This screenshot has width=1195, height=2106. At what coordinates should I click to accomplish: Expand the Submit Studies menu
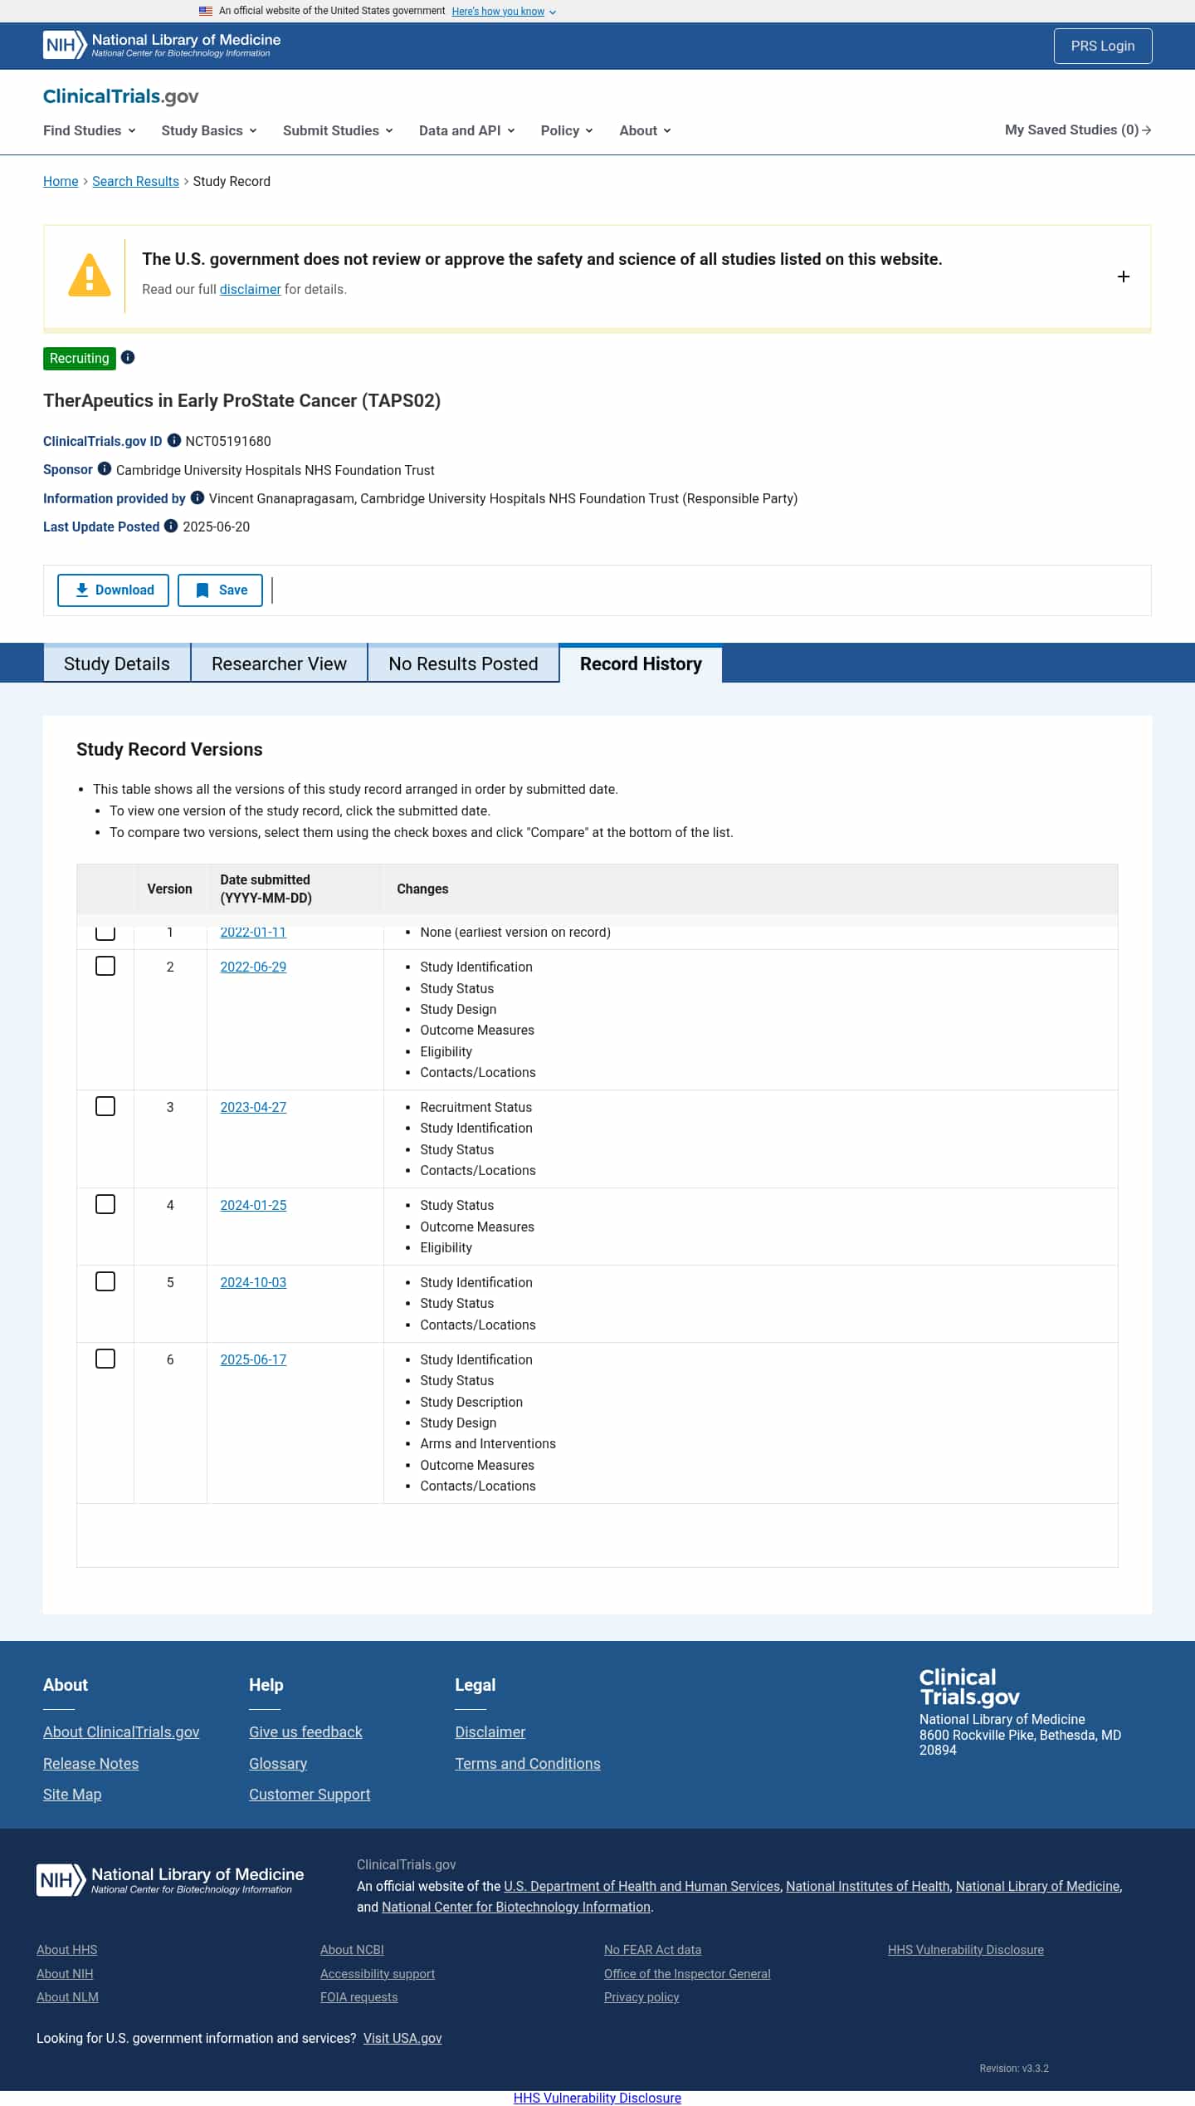(338, 130)
